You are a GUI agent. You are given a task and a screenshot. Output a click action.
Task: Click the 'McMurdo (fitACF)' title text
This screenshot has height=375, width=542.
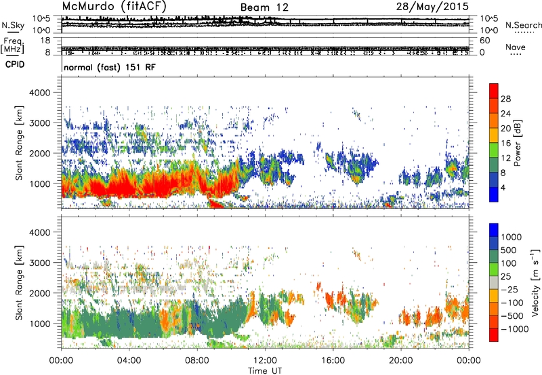click(x=114, y=6)
